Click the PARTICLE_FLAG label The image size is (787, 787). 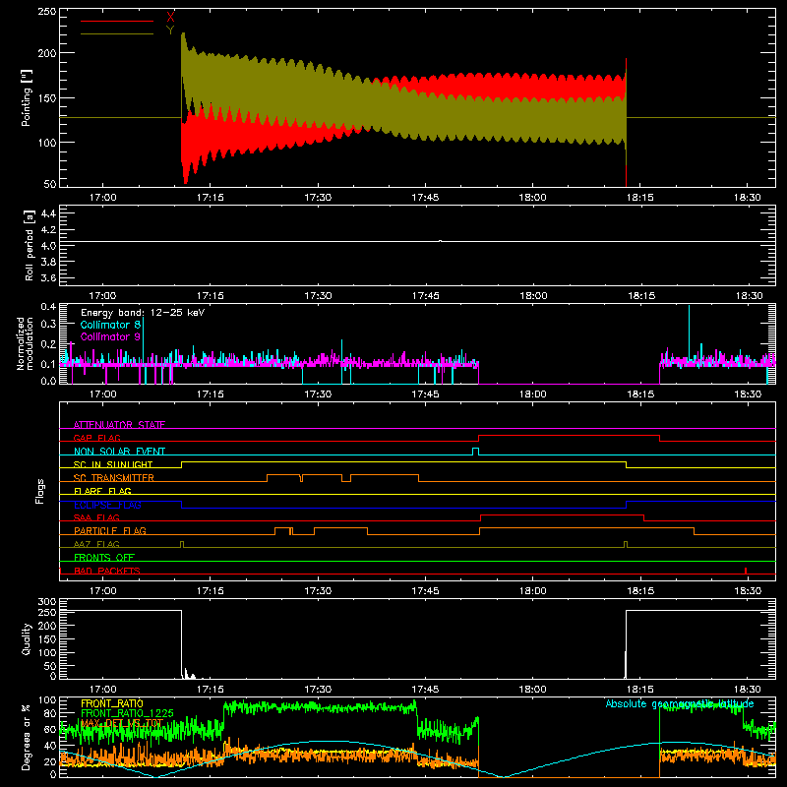pyautogui.click(x=110, y=530)
